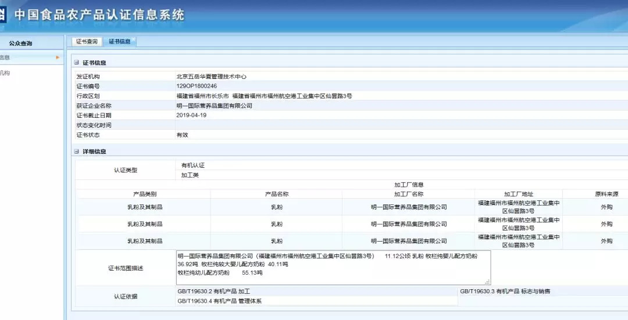Screen dimensions: 628x320
Task: Collapse the 详细信息 section toggle icon
Action: click(77, 152)
